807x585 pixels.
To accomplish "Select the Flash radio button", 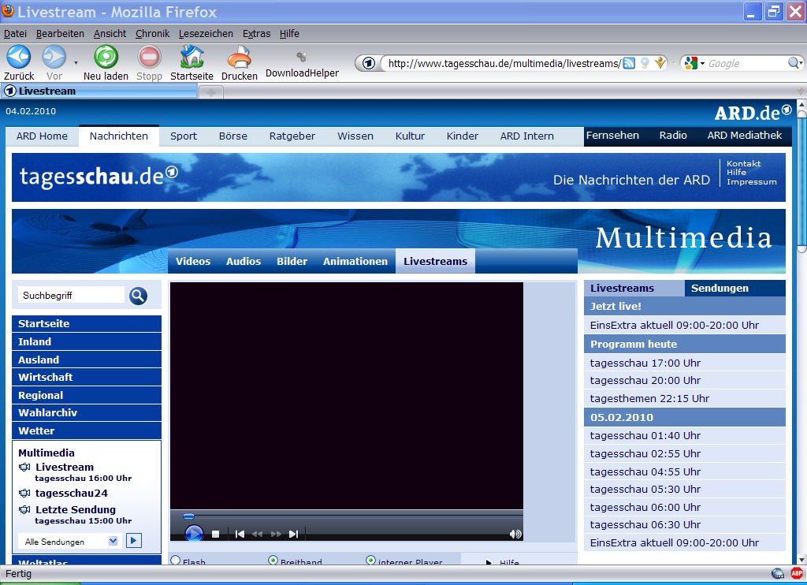I will pos(176,561).
